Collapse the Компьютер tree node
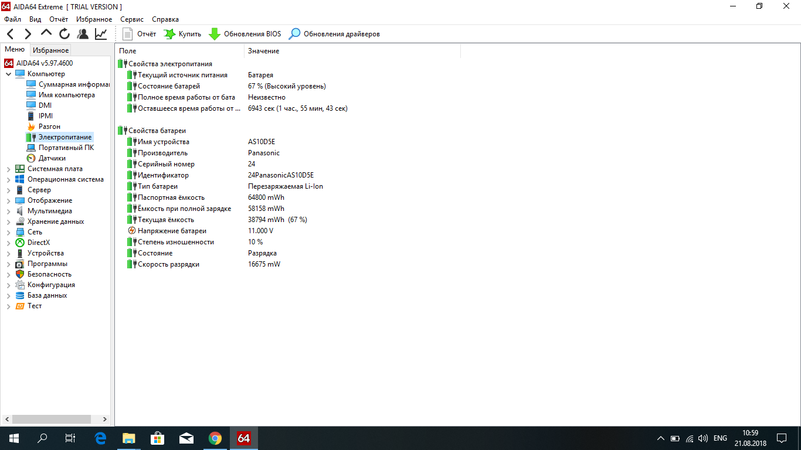Screen dimensions: 801x450 click(x=8, y=74)
